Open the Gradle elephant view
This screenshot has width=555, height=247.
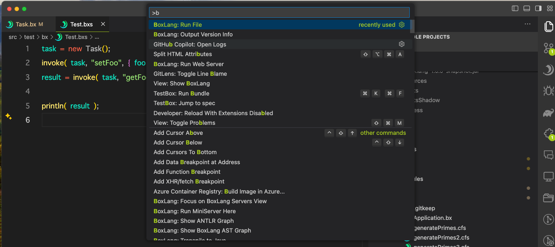(x=548, y=113)
